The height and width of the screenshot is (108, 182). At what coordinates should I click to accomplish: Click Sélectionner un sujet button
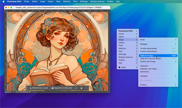[x=39, y=88]
